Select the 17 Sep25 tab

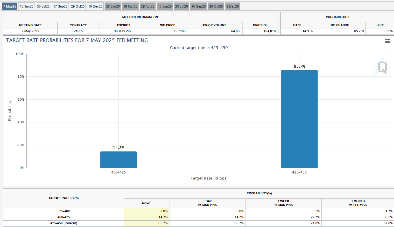coord(60,6)
